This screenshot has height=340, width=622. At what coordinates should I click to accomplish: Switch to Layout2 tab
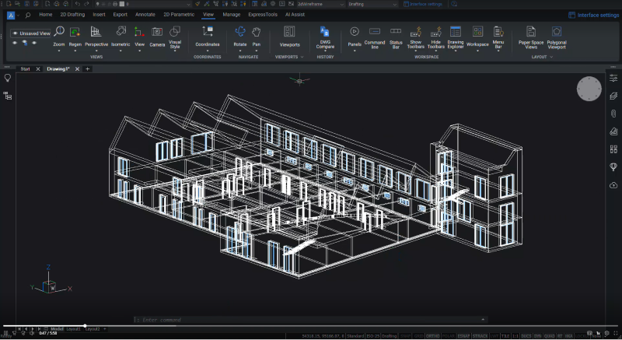(x=93, y=329)
